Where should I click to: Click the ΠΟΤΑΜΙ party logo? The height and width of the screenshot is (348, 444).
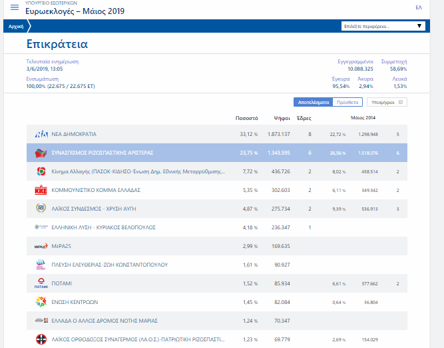tap(41, 283)
